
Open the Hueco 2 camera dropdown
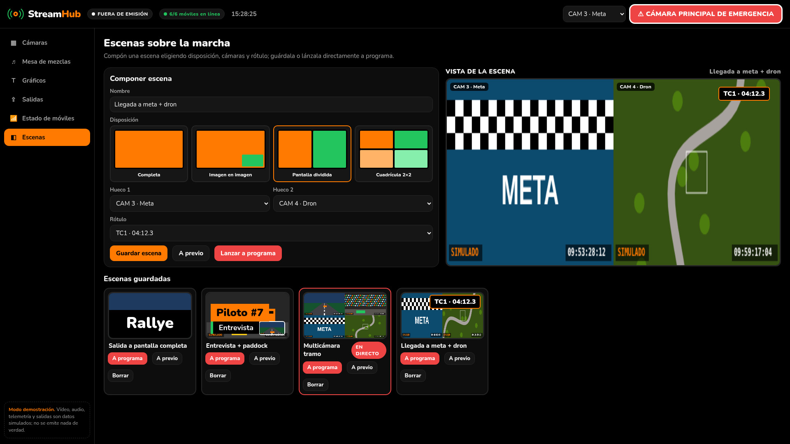click(353, 203)
